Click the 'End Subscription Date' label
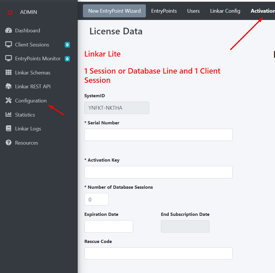275x273 pixels. [x=185, y=214]
